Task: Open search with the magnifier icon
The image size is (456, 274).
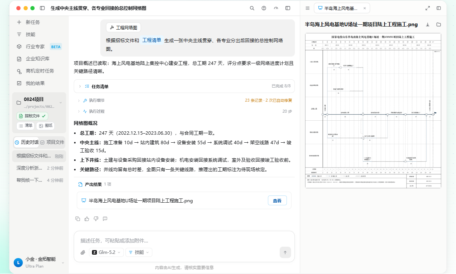Action: click(x=252, y=8)
